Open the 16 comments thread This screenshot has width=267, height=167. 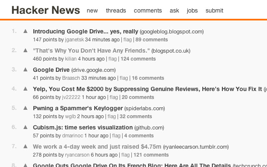(x=148, y=78)
